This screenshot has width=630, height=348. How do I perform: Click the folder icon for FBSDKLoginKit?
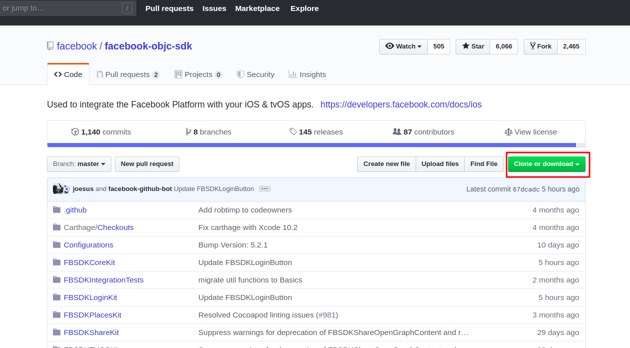coord(56,297)
